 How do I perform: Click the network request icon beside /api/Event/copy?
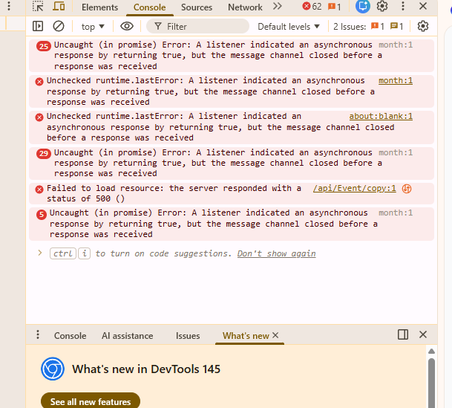pos(407,189)
